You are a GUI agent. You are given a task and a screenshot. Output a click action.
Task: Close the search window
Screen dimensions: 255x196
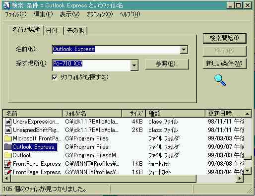click(x=248, y=5)
